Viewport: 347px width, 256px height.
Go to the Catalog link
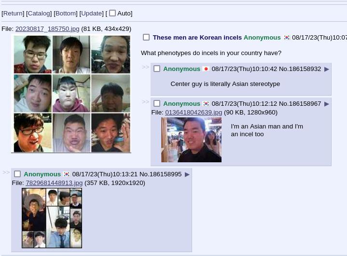[39, 14]
